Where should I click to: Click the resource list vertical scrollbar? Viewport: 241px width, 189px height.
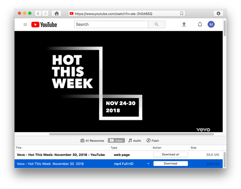tap(224, 160)
